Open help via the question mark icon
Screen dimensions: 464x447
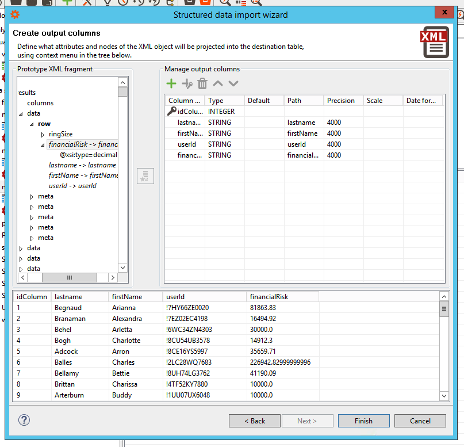coord(24,420)
